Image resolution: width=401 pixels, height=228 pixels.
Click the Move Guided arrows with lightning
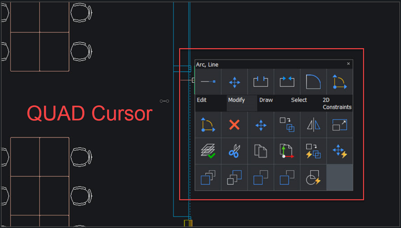point(339,151)
